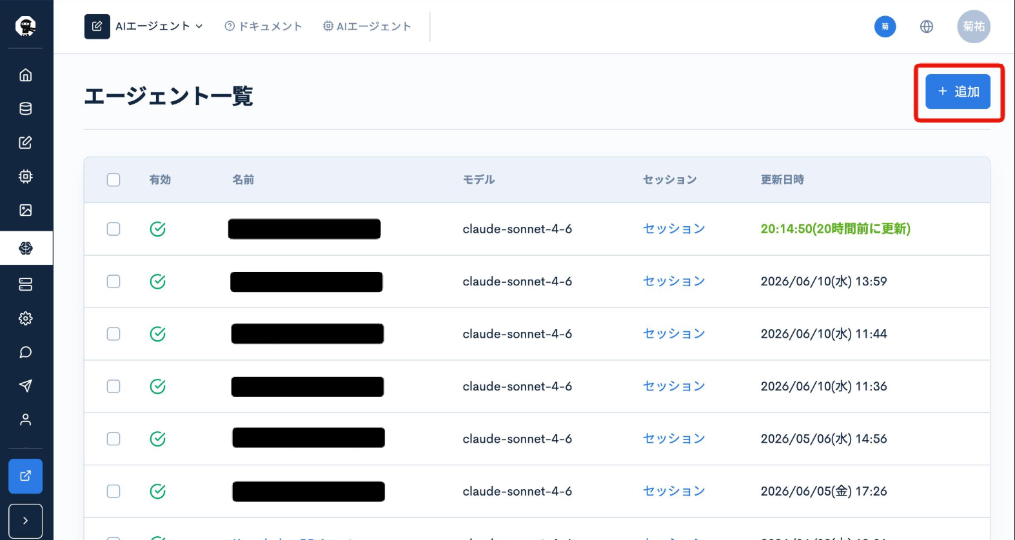Image resolution: width=1015 pixels, height=540 pixels.
Task: Toggle enabled status for 11:36 row
Action: [x=158, y=387]
